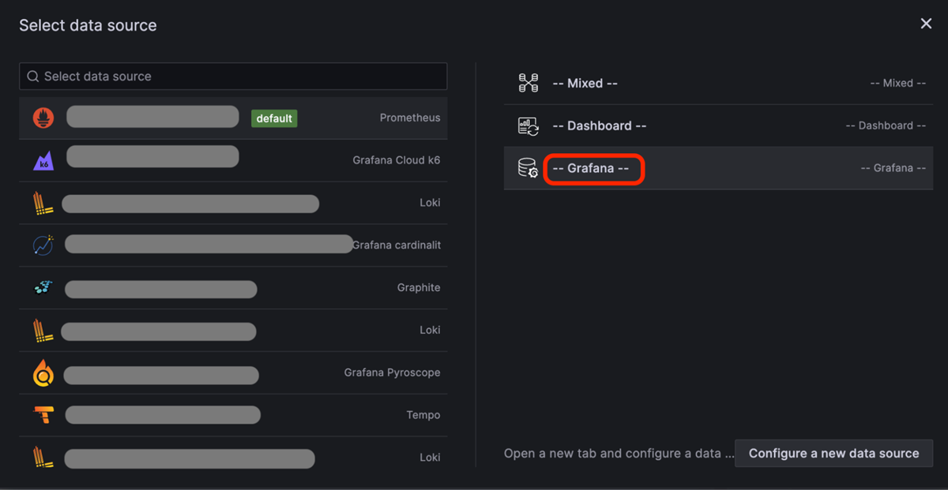Click the Grafana cardinality data source icon
The height and width of the screenshot is (490, 948).
[43, 245]
